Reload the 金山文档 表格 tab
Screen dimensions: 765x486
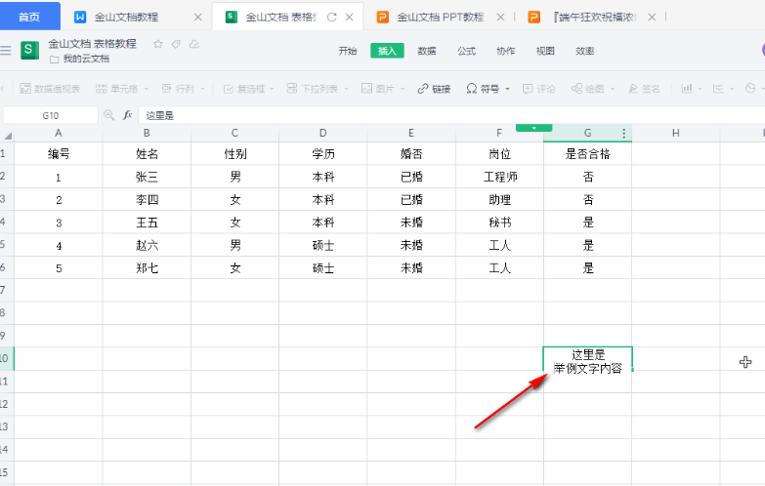click(332, 17)
